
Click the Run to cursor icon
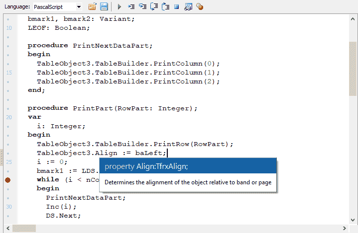coord(131,6)
